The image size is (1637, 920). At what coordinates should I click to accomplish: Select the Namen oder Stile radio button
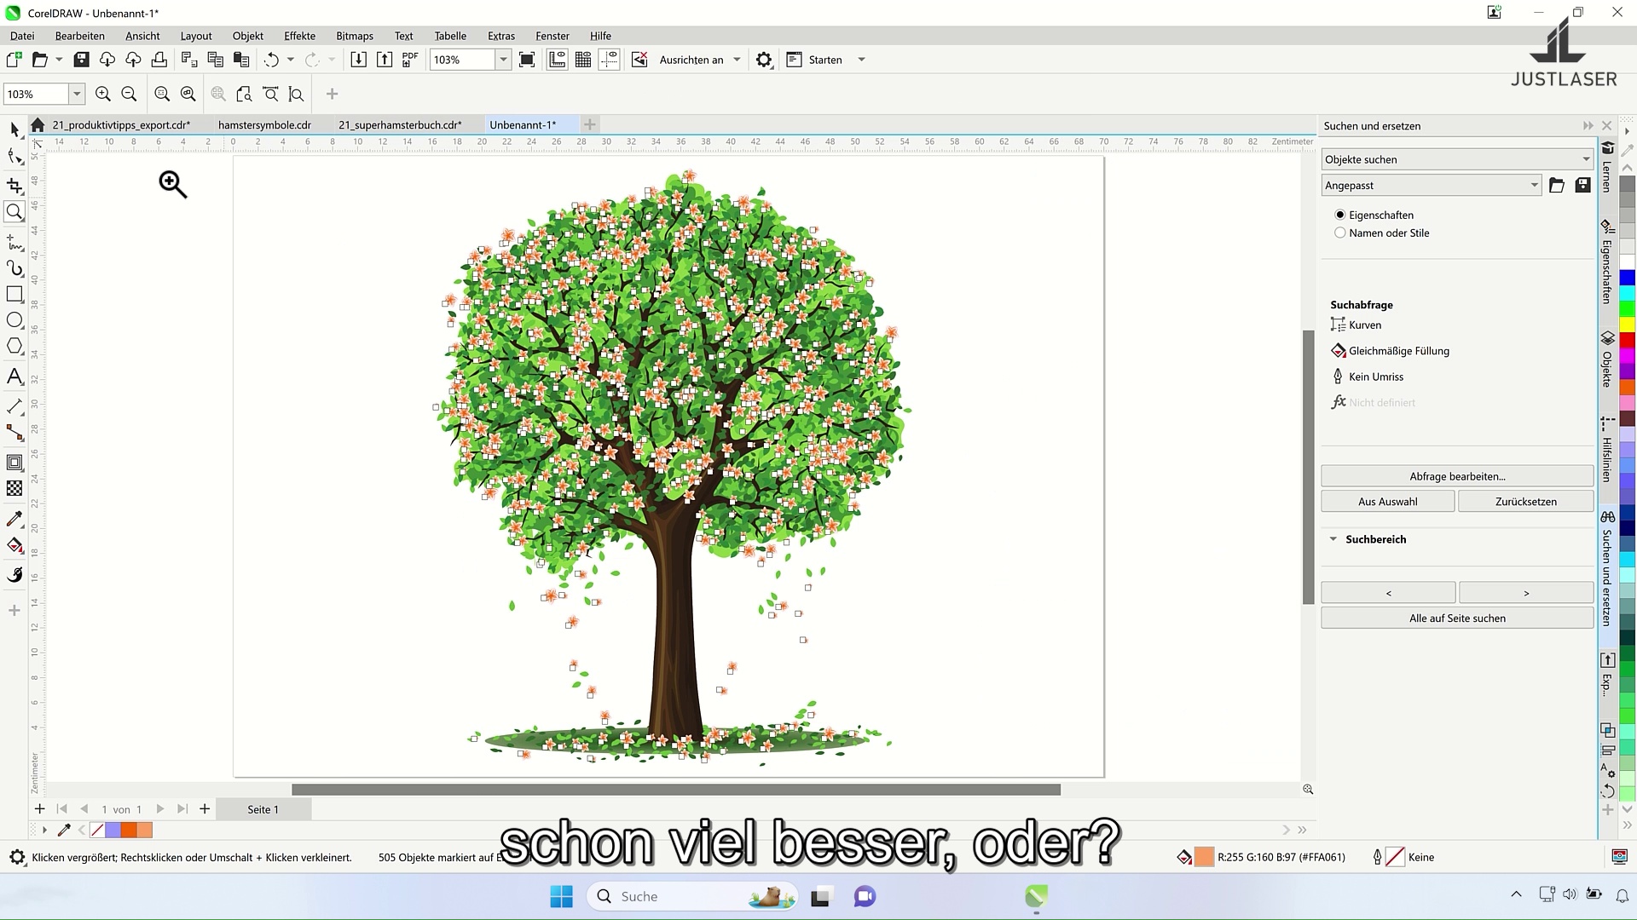(x=1340, y=233)
